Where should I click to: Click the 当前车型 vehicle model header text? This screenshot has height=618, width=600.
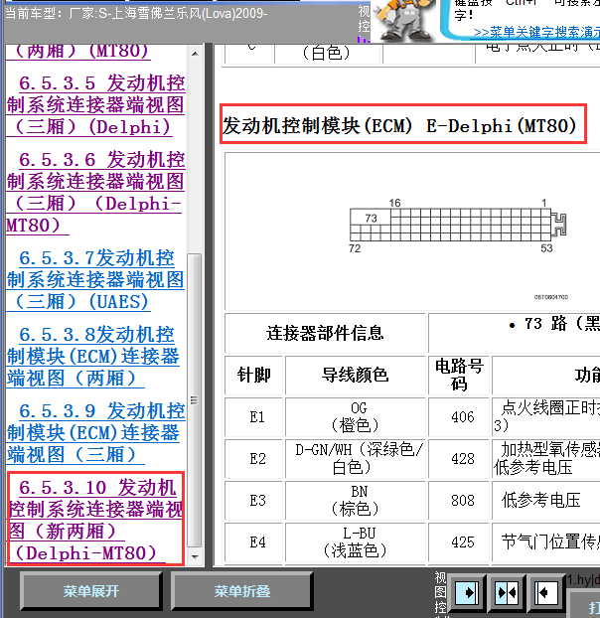(x=136, y=13)
